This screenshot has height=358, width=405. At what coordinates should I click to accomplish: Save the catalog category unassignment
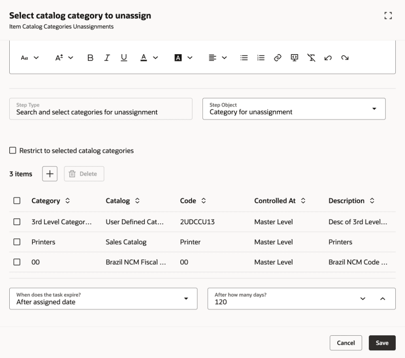382,343
